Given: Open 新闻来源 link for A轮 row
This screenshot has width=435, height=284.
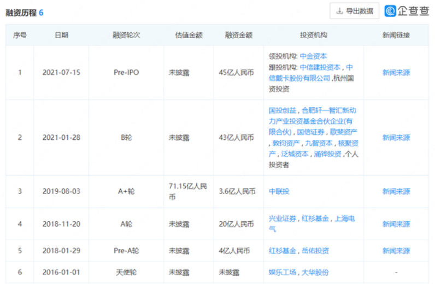Looking at the screenshot, I should [x=396, y=224].
